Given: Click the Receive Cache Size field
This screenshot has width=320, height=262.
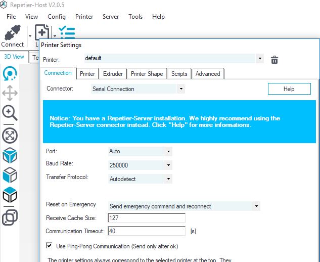Looking at the screenshot, I should pyautogui.click(x=147, y=218).
